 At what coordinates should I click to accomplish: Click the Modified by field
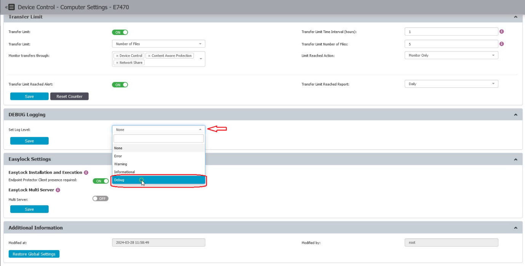pos(451,242)
